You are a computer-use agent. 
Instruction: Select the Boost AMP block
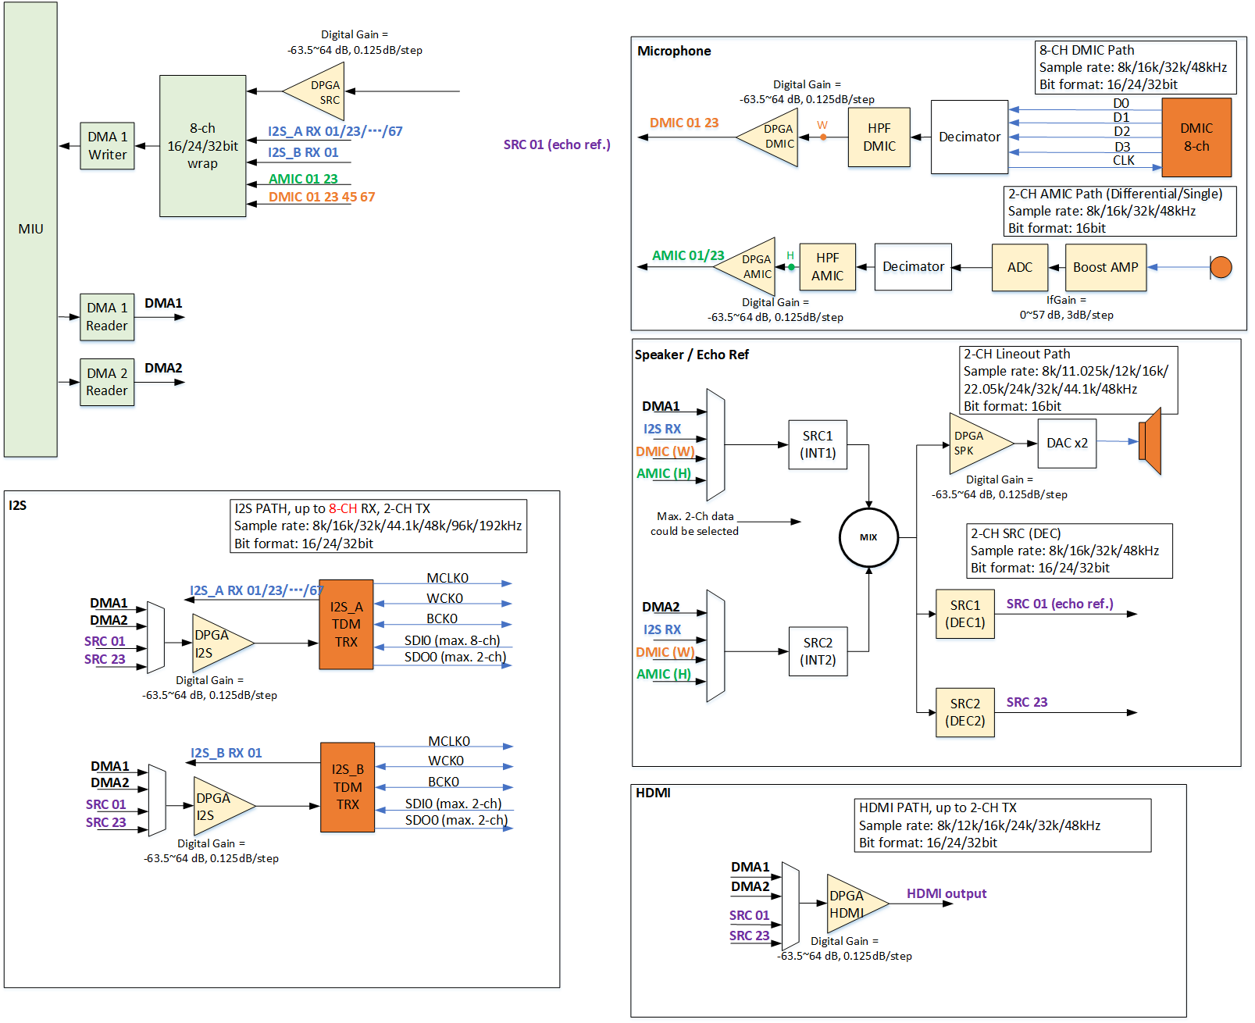(x=1106, y=267)
